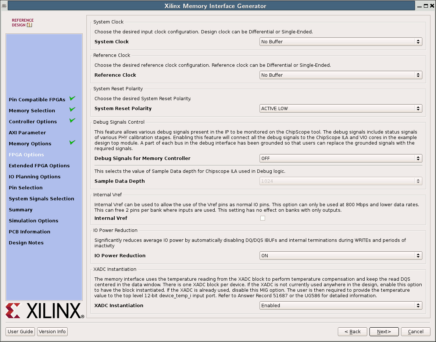Click the IO Power Reduction bold label
The height and width of the screenshot is (342, 436).
(x=120, y=255)
